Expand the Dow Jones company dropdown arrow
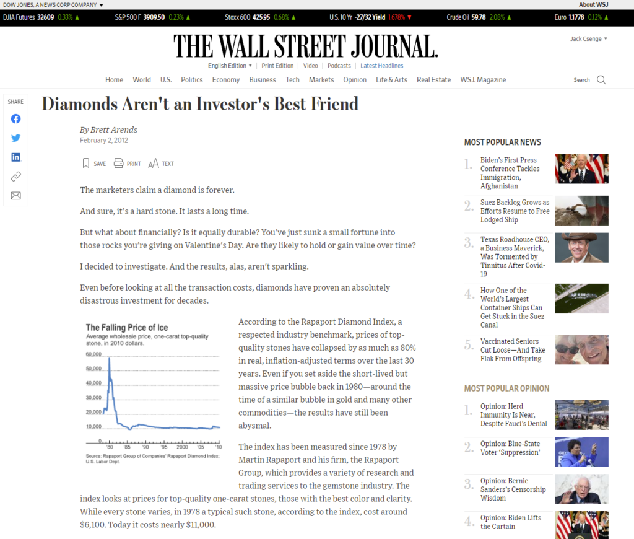The width and height of the screenshot is (634, 539). click(102, 5)
